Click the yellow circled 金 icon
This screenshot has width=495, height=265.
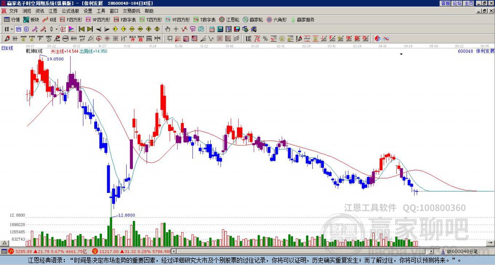click(x=281, y=39)
